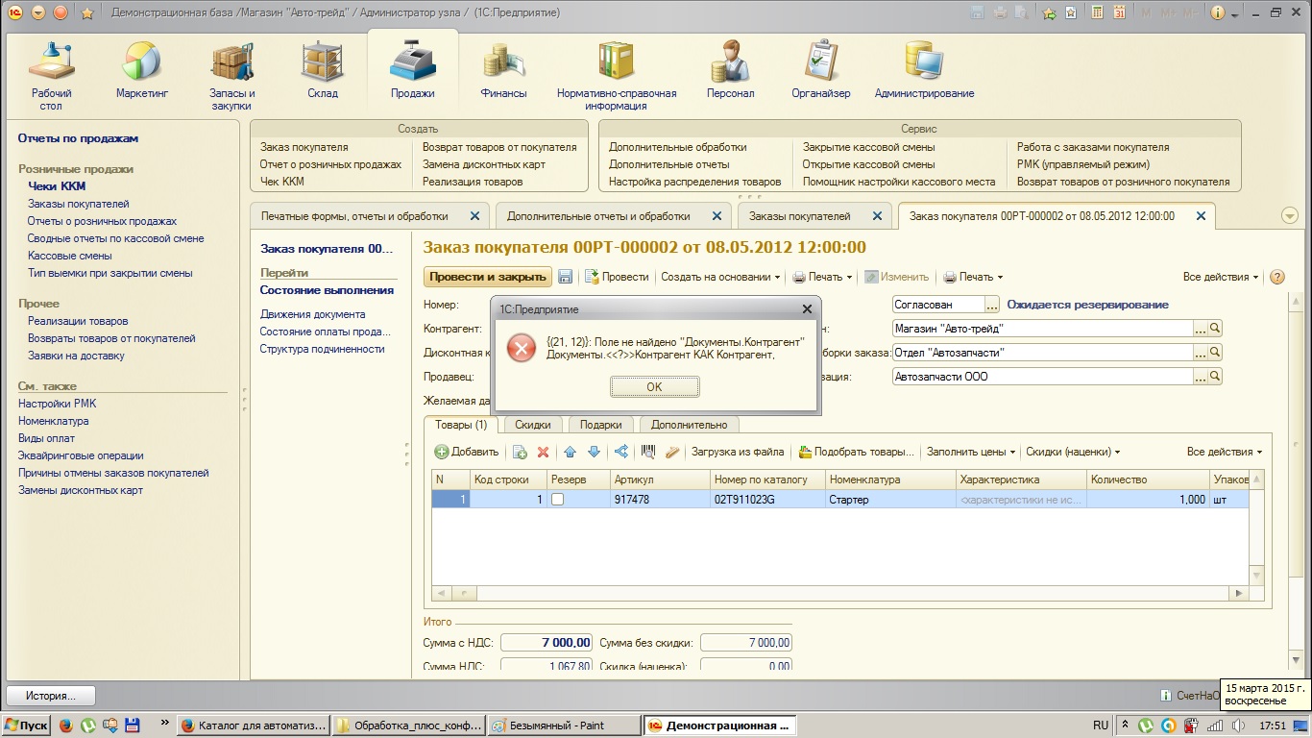Click the Сумма с НДС field

tap(546, 643)
